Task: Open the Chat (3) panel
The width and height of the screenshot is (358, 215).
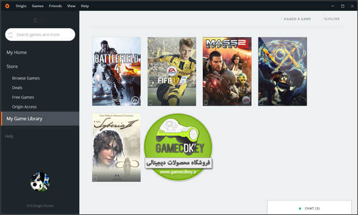Action: click(310, 208)
